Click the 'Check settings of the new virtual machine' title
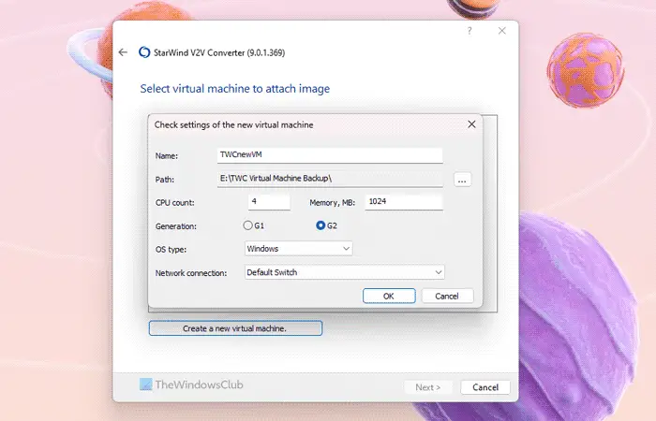The height and width of the screenshot is (421, 656). (234, 124)
